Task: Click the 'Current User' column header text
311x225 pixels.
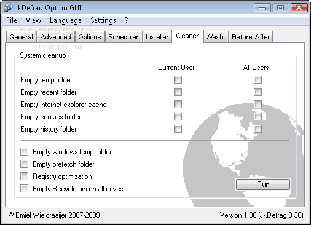Action: pos(176,68)
